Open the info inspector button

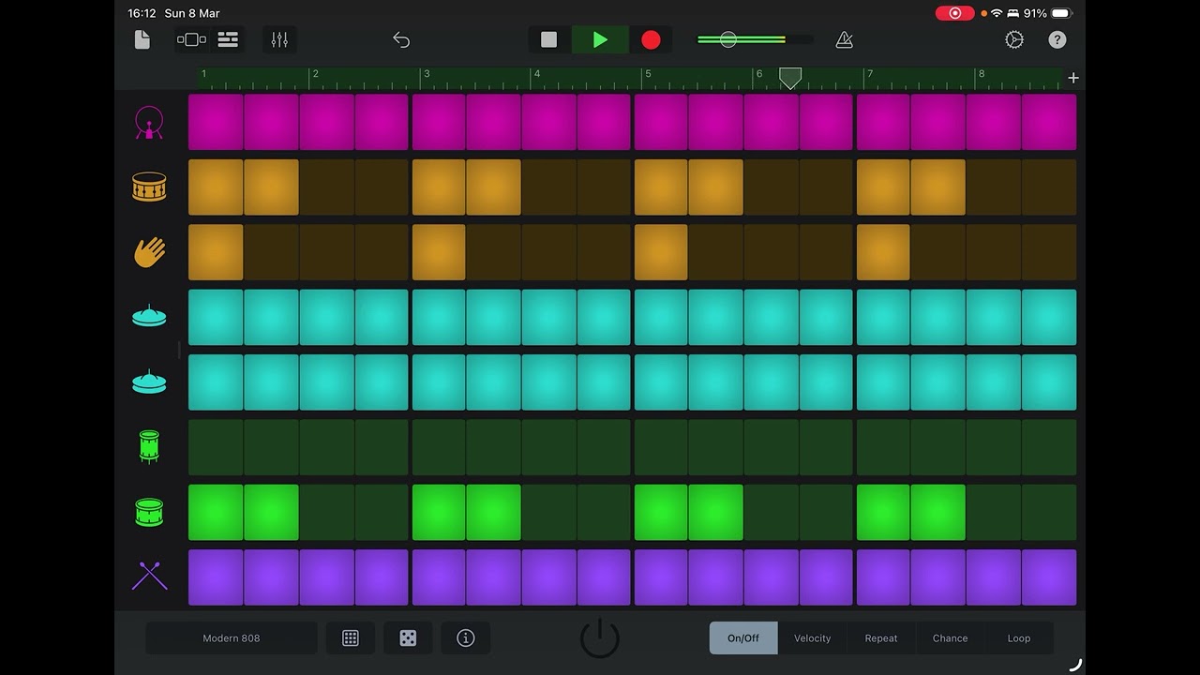(x=466, y=638)
